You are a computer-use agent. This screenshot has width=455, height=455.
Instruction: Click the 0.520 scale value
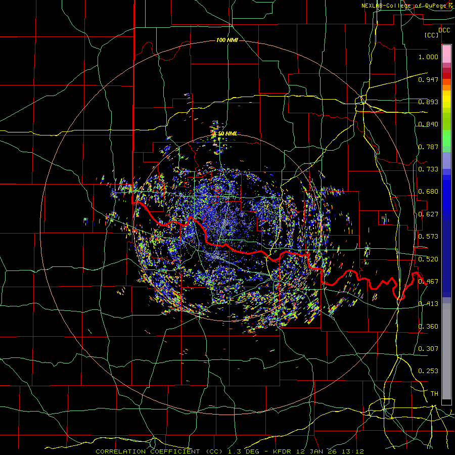tap(428, 259)
